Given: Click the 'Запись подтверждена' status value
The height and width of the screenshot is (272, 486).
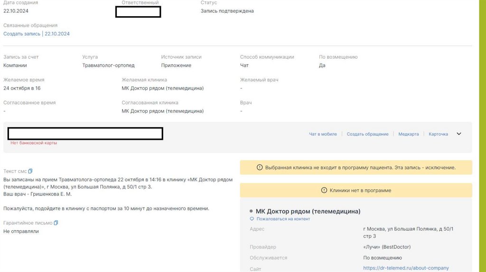Looking at the screenshot, I should click(x=227, y=11).
